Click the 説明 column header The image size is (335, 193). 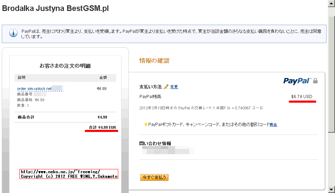[22, 78]
